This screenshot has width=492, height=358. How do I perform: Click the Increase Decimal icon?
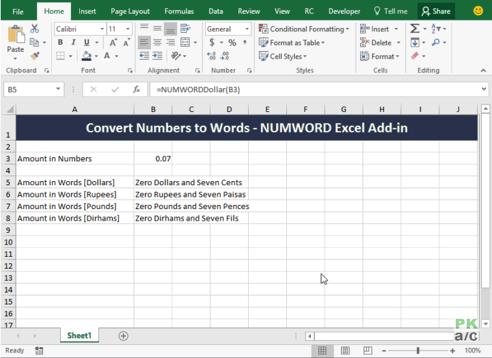(211, 56)
